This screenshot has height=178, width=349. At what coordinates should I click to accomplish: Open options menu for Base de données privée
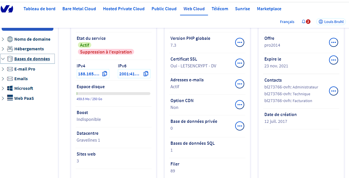click(x=240, y=126)
